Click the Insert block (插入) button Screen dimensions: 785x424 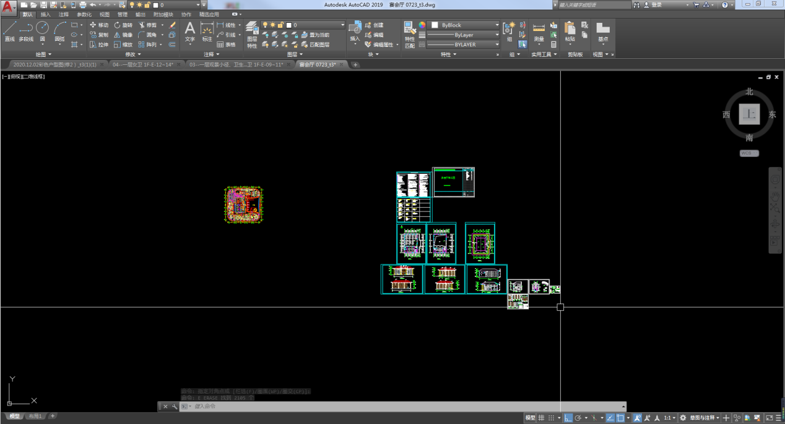(x=355, y=32)
